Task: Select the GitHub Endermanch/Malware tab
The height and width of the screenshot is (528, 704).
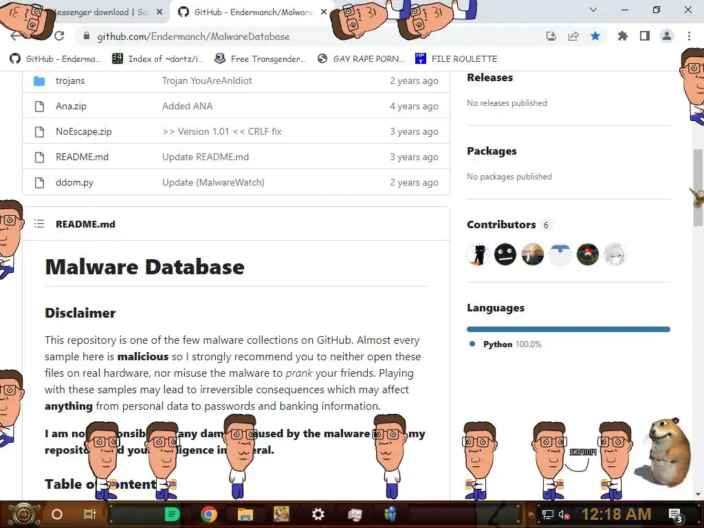Action: (x=253, y=12)
